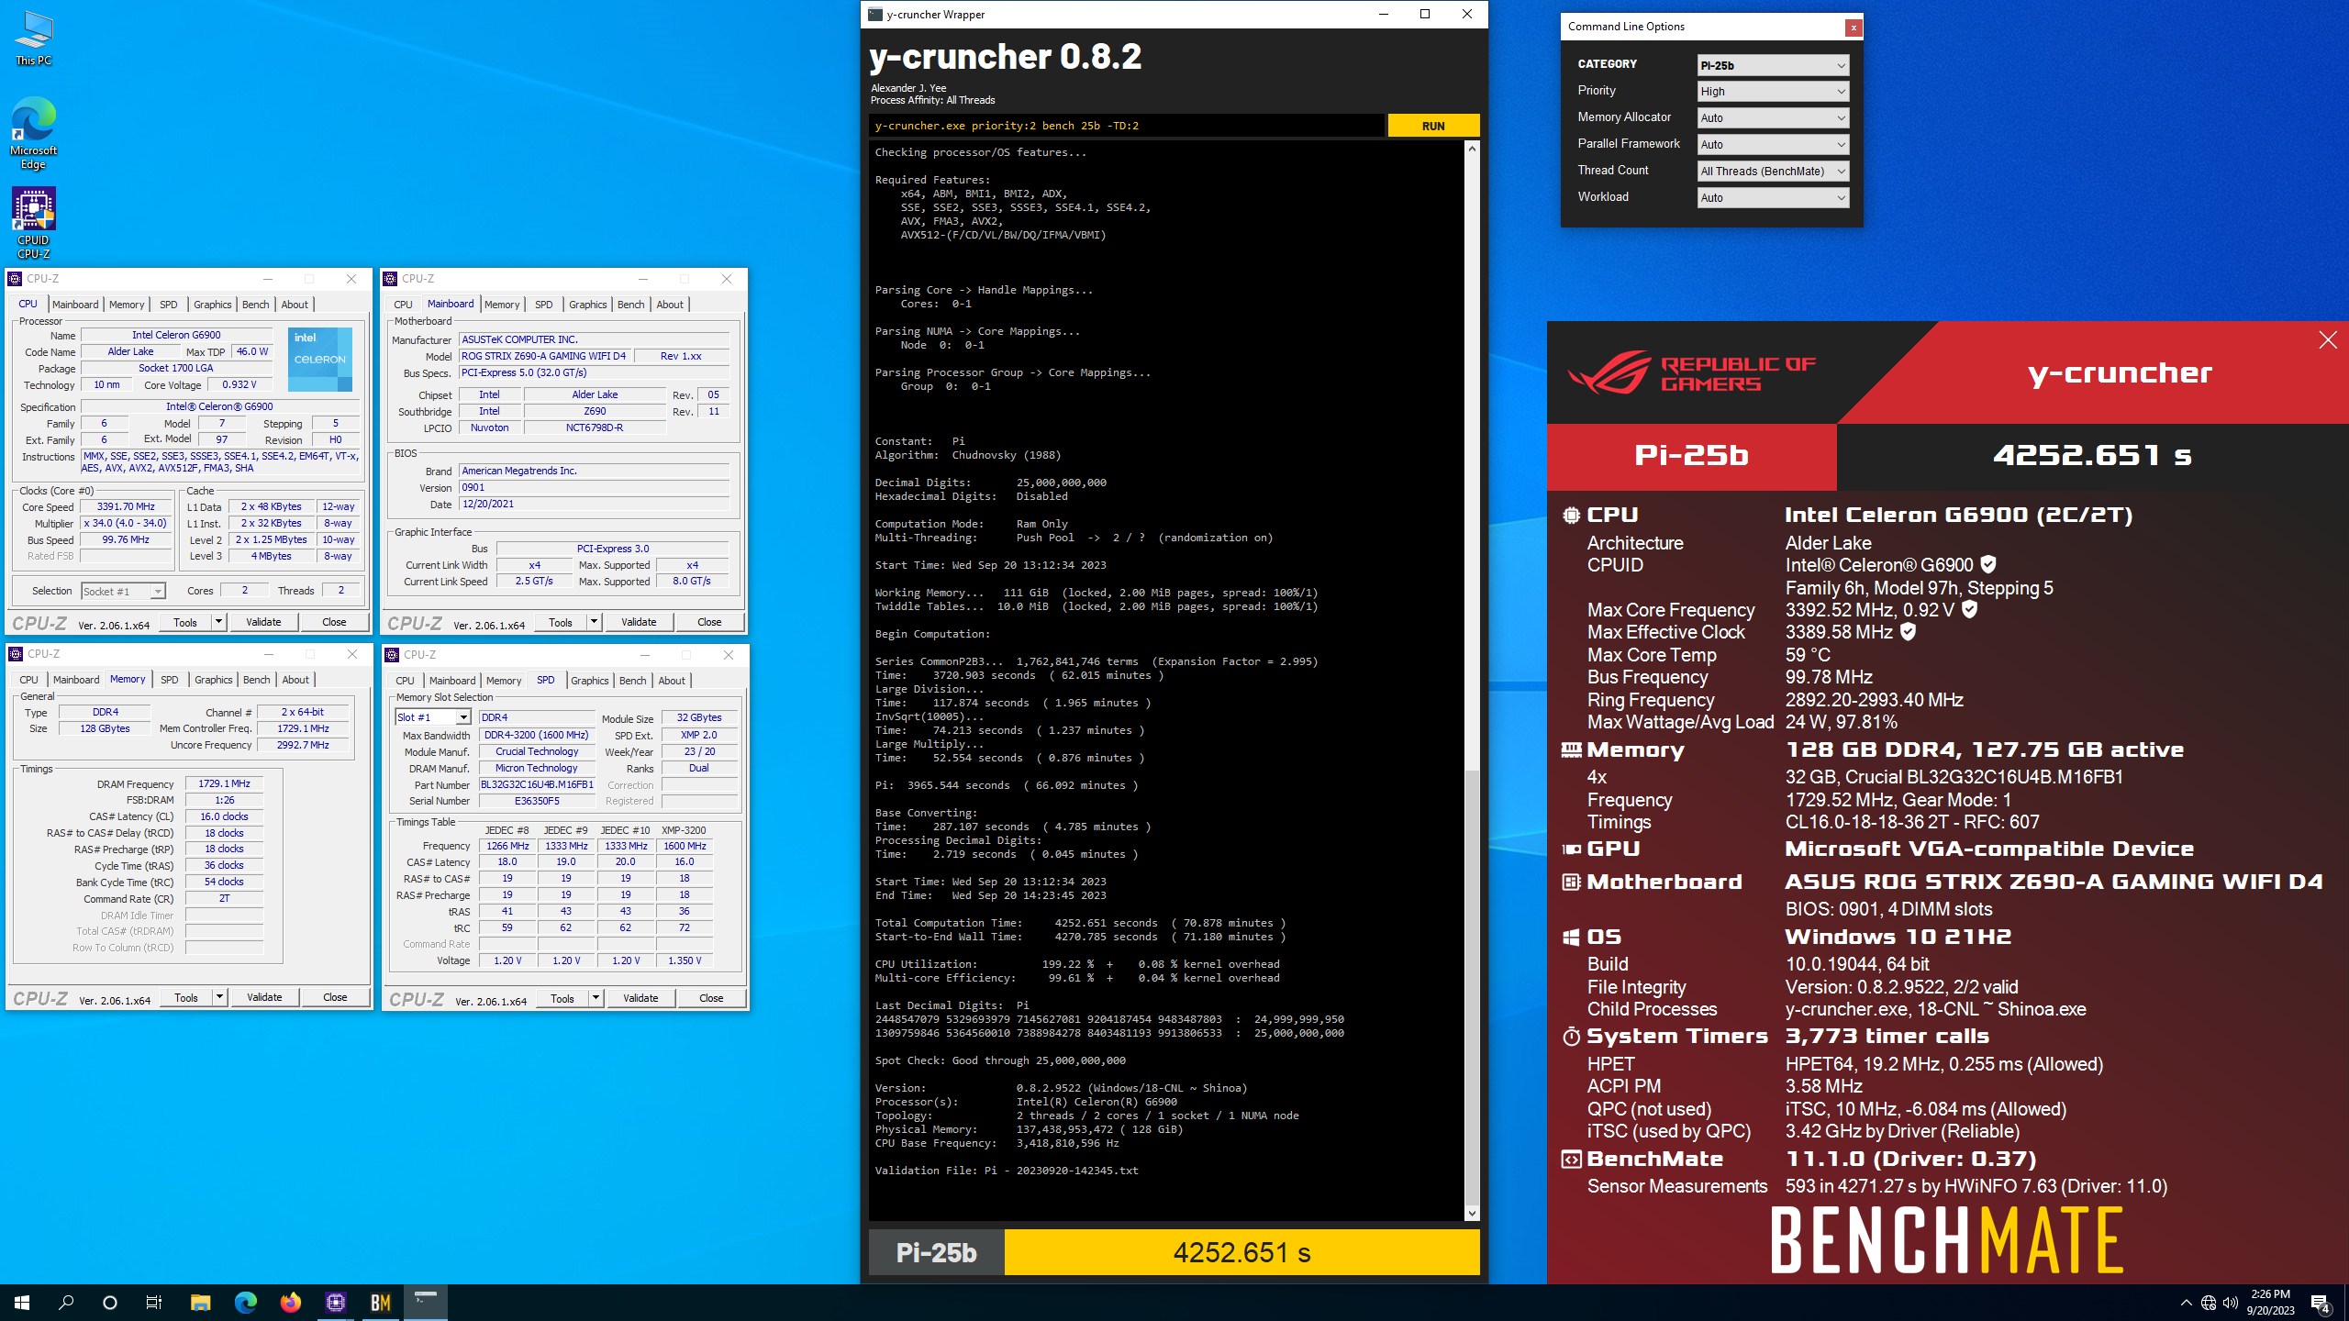2349x1321 pixels.
Task: Click Pi-25b label in BenchMate panel
Action: click(1691, 455)
